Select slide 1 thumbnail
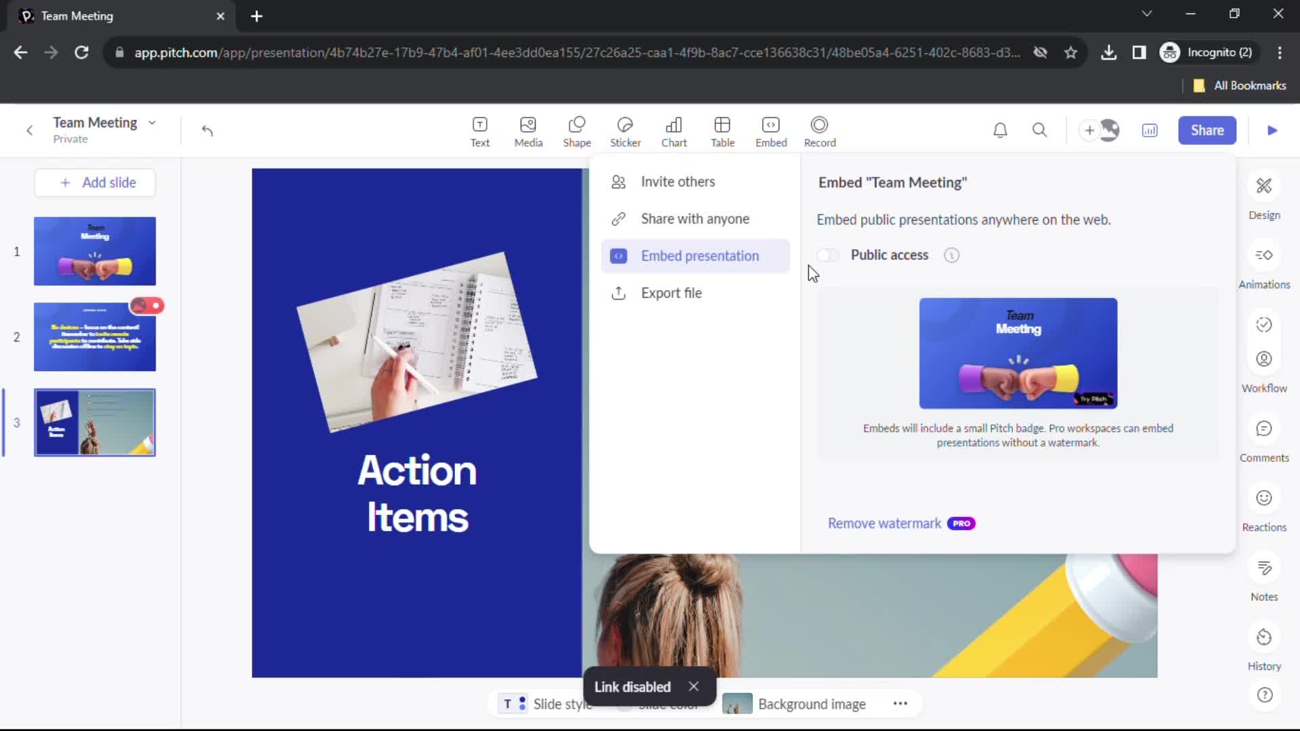The image size is (1300, 731). click(x=95, y=252)
